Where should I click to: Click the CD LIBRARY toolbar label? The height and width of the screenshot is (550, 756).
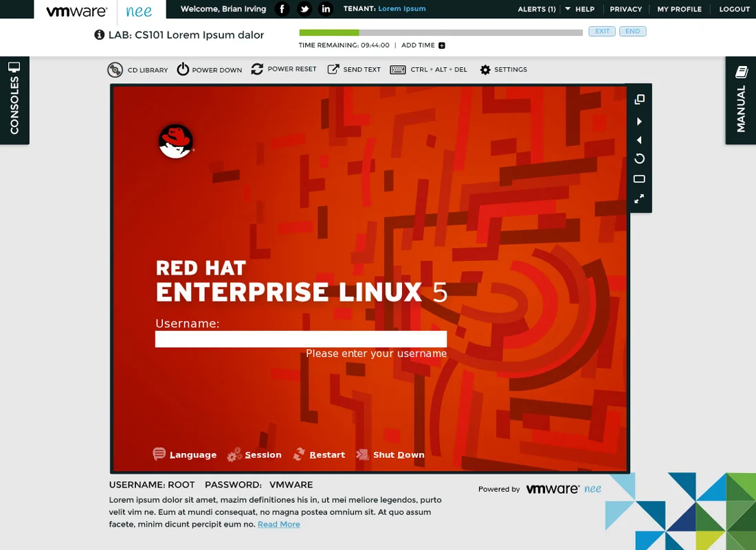tap(148, 70)
